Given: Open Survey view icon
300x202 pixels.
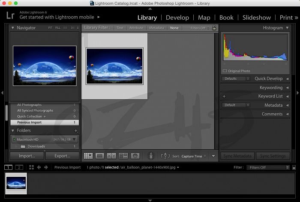Looking at the screenshot, I should coord(123,156).
